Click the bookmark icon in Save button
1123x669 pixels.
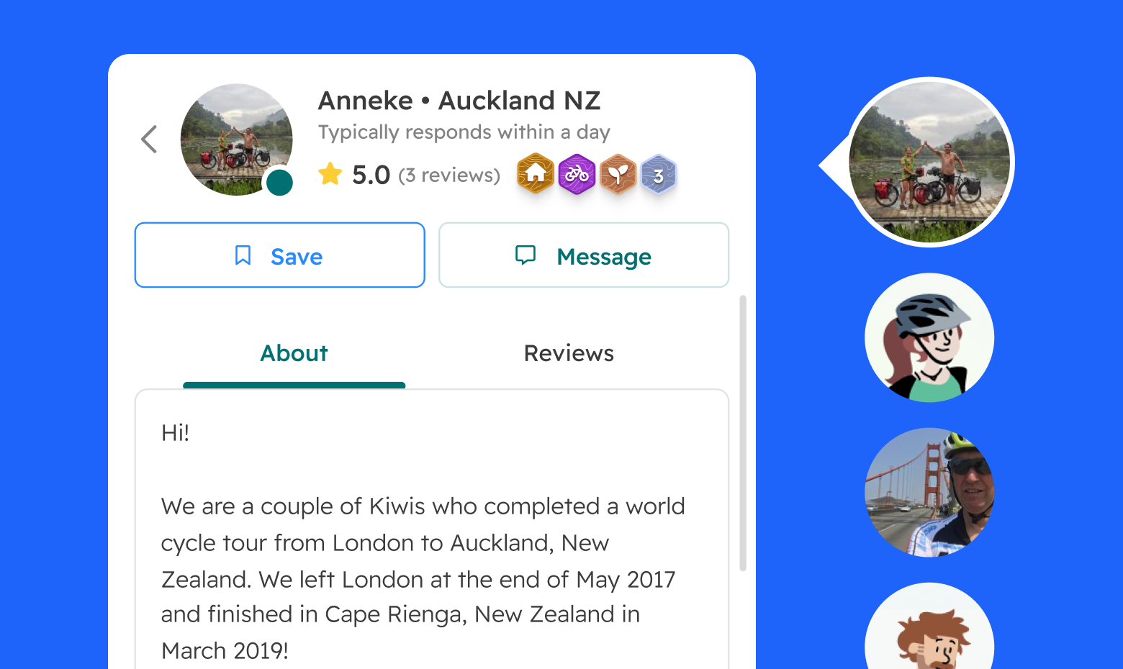(243, 255)
